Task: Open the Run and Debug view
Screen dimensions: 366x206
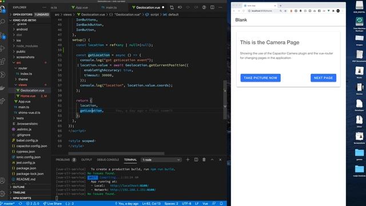Action: click(2, 48)
